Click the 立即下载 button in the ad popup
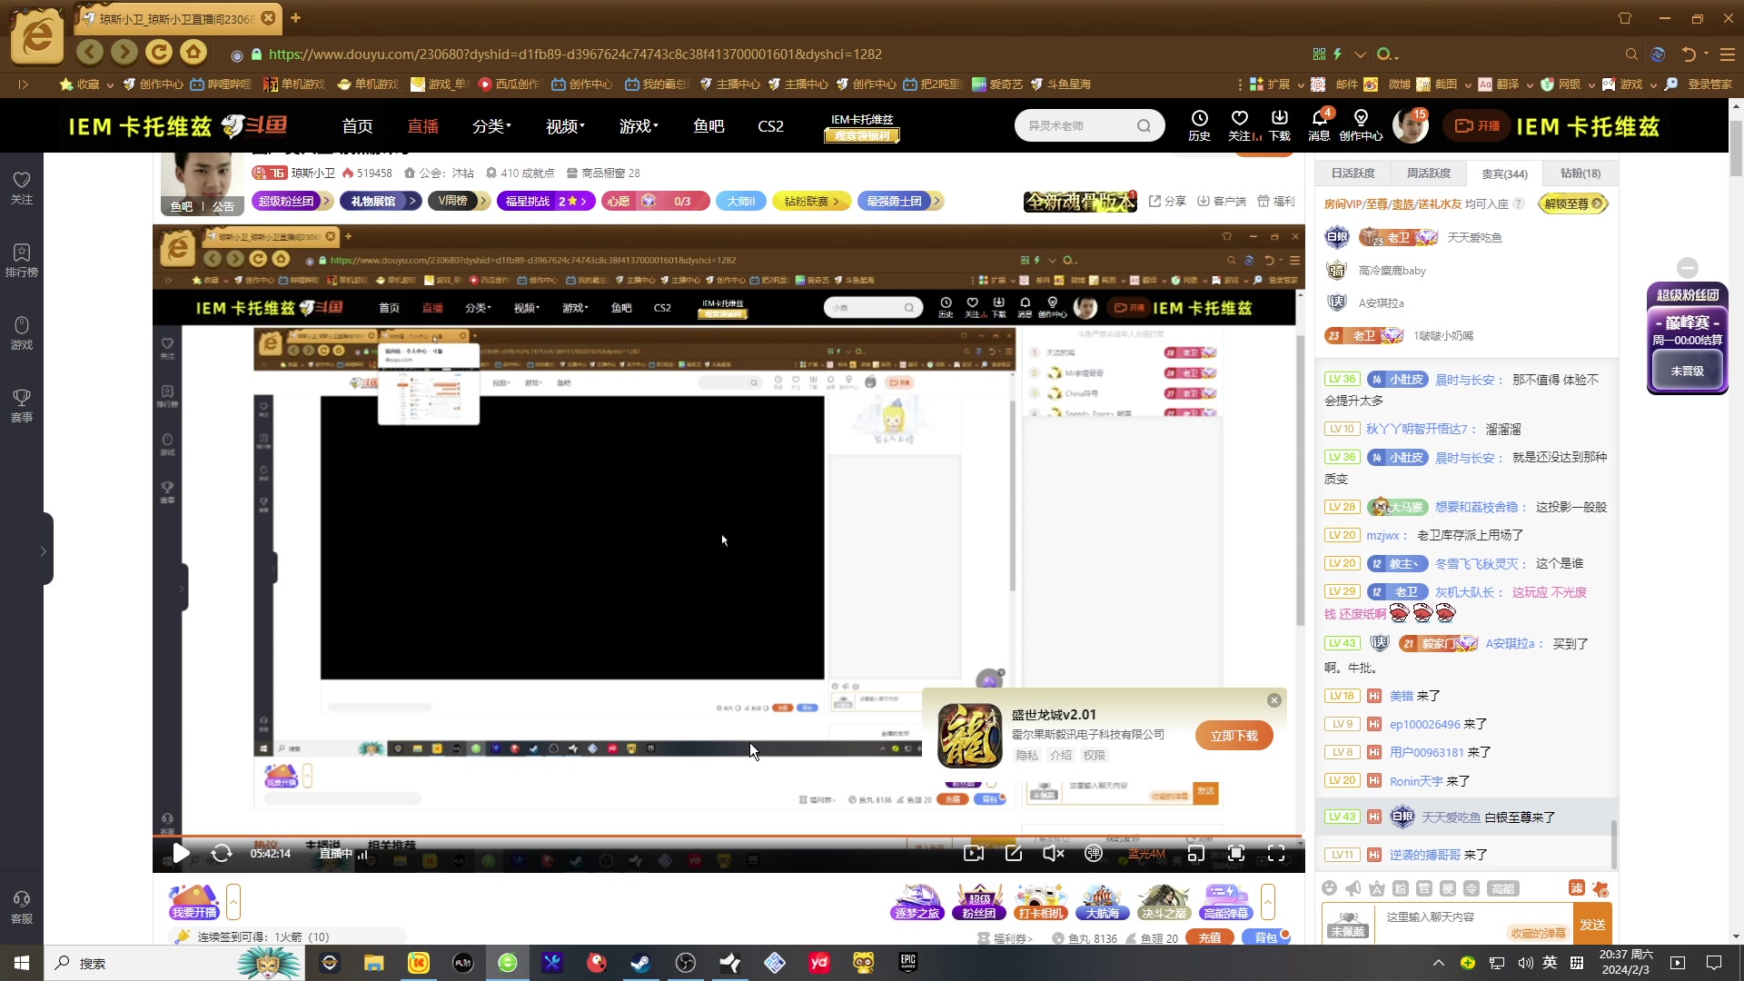Image resolution: width=1744 pixels, height=981 pixels. point(1234,736)
